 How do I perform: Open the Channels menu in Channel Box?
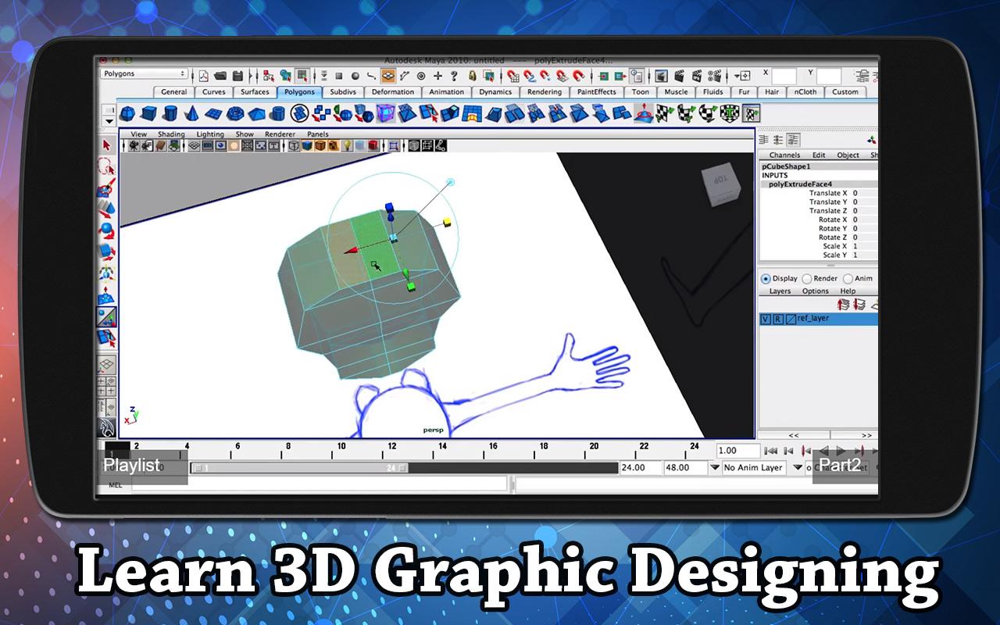click(x=784, y=155)
